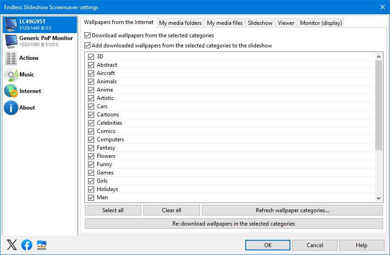Toggle Add downloaded wallpapers to the slideshow

[87, 46]
